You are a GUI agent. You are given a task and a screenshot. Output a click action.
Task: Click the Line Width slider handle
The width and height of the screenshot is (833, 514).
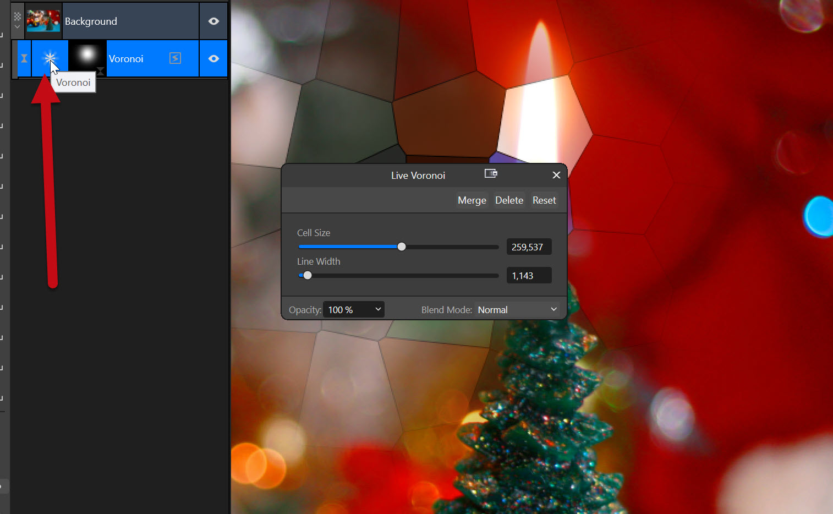tap(308, 275)
